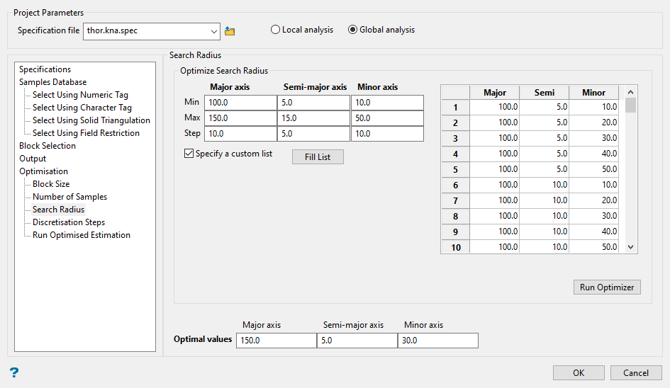Click the table scroll up arrow
670x388 pixels.
click(x=630, y=92)
